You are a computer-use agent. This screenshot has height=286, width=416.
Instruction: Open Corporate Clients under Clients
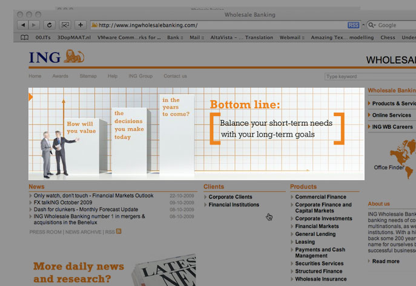coord(230,197)
